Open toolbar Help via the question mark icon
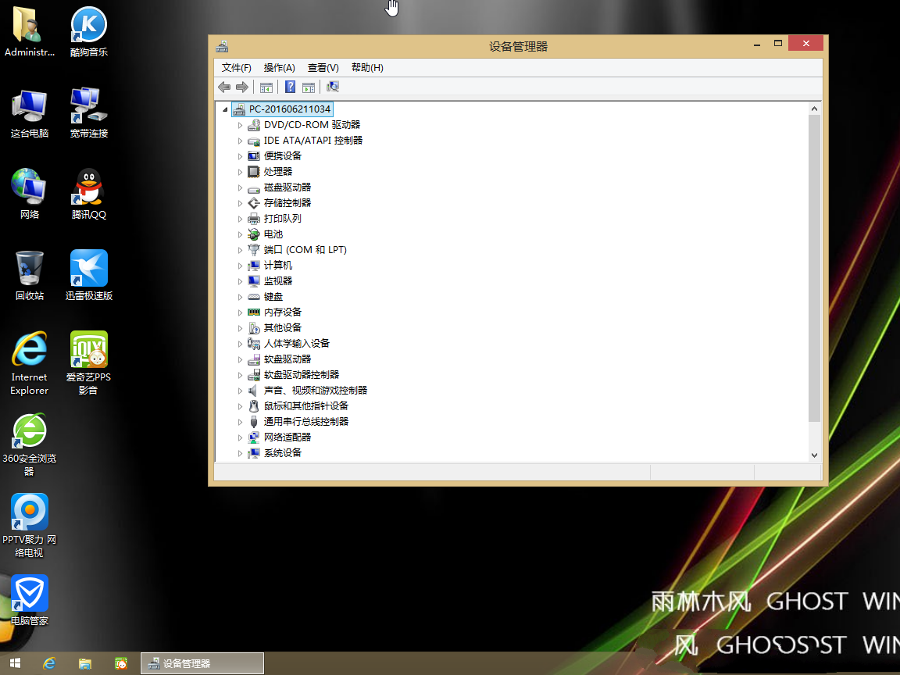 (x=290, y=87)
